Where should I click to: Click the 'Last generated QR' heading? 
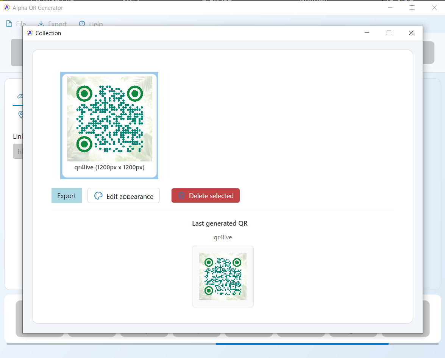220,223
